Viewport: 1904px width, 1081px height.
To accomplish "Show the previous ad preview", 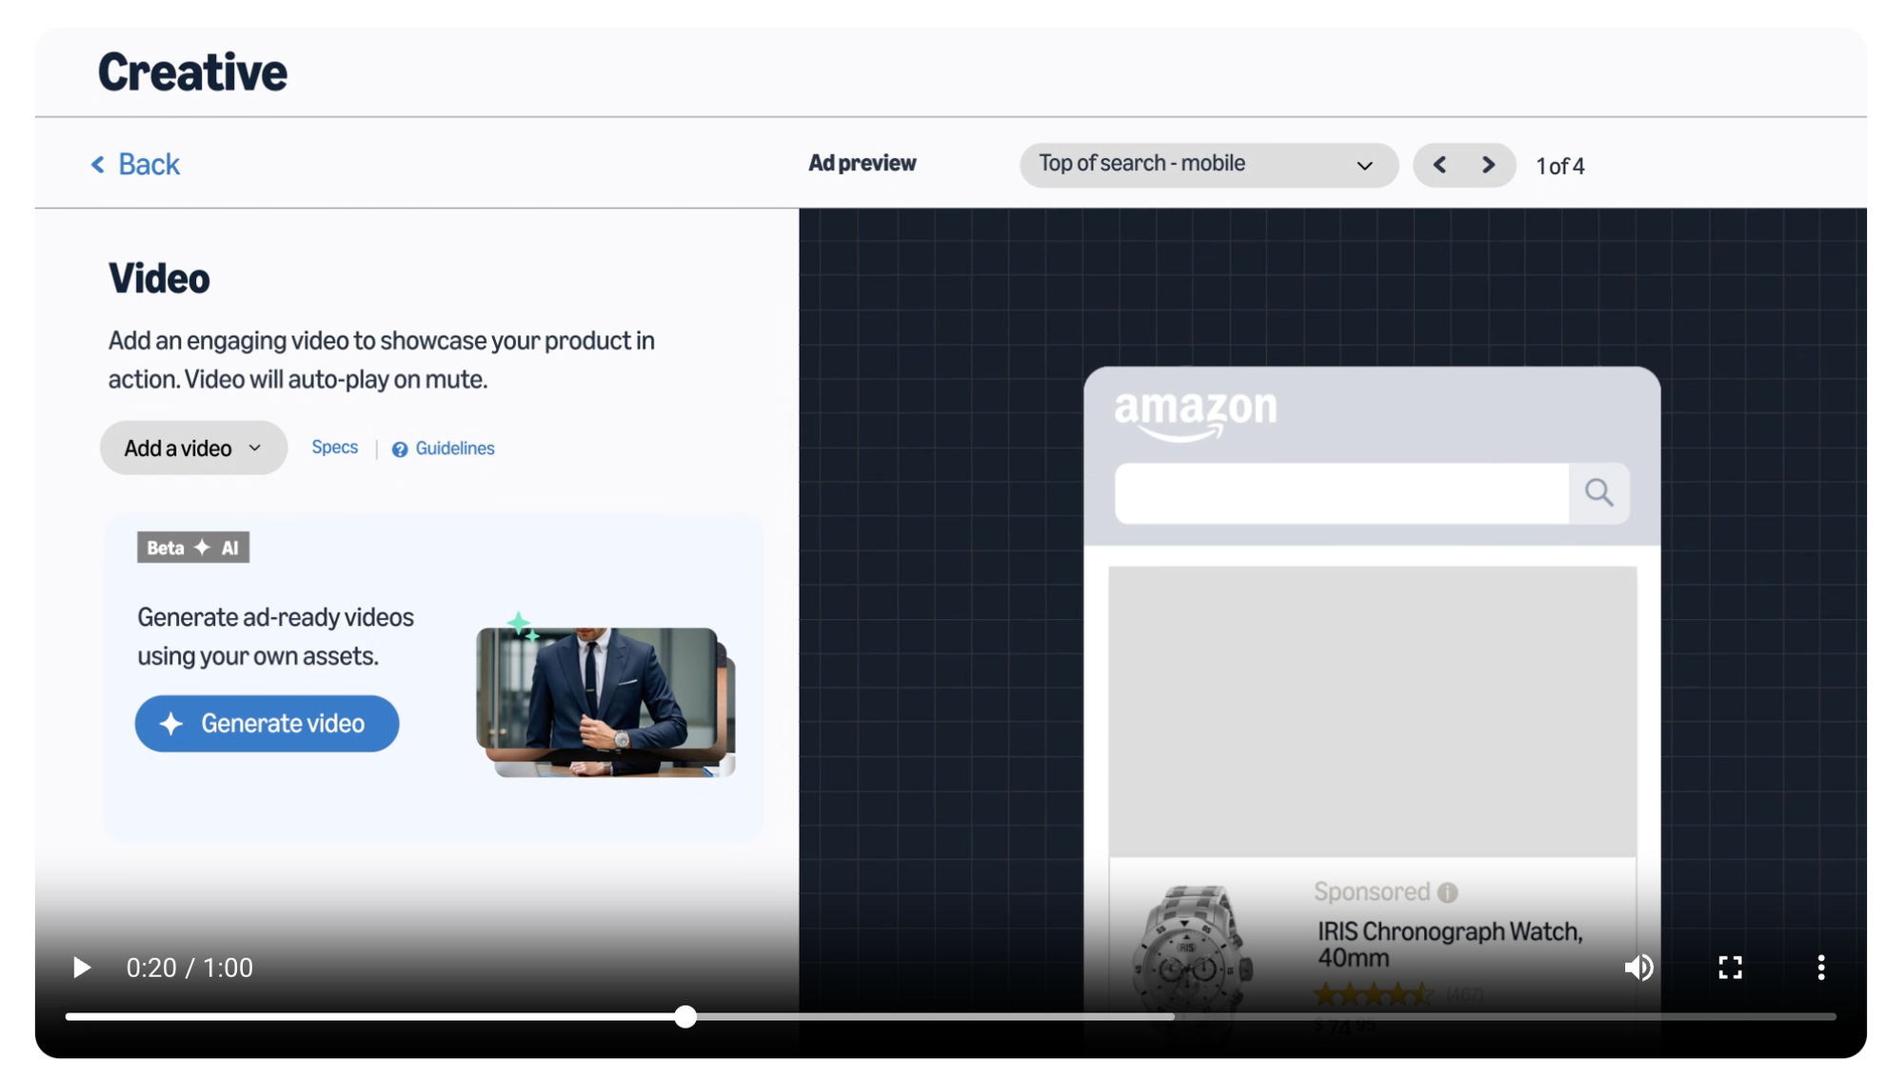I will click(1440, 165).
